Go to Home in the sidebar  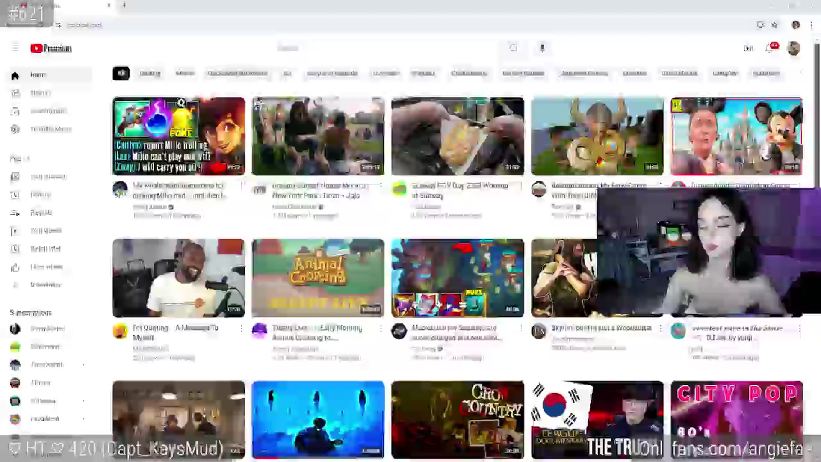click(x=50, y=75)
